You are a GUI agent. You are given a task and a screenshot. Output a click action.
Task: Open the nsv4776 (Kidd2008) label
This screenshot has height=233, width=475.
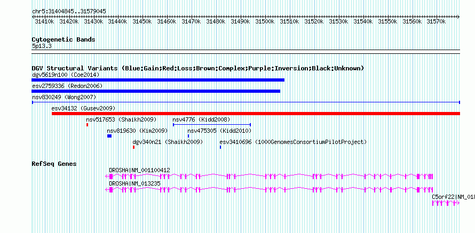point(201,119)
